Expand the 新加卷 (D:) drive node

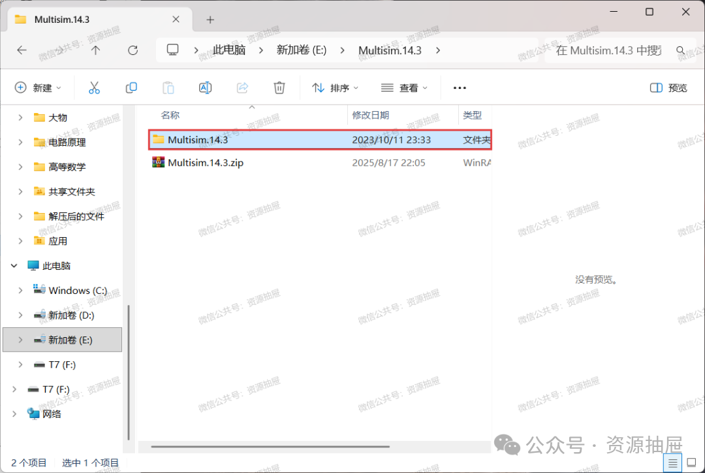coord(20,315)
